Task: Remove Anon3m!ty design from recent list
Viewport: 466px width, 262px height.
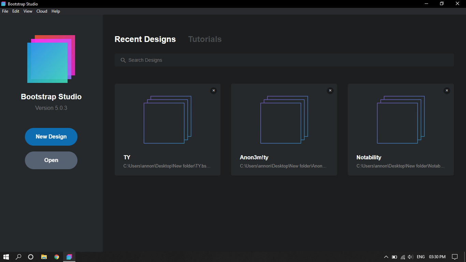Action: tap(330, 90)
